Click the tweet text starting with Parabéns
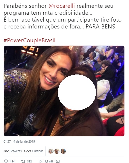This screenshot has height=163, width=129. click(x=63, y=16)
